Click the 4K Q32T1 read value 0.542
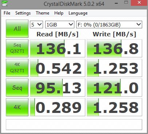 (x=58, y=68)
